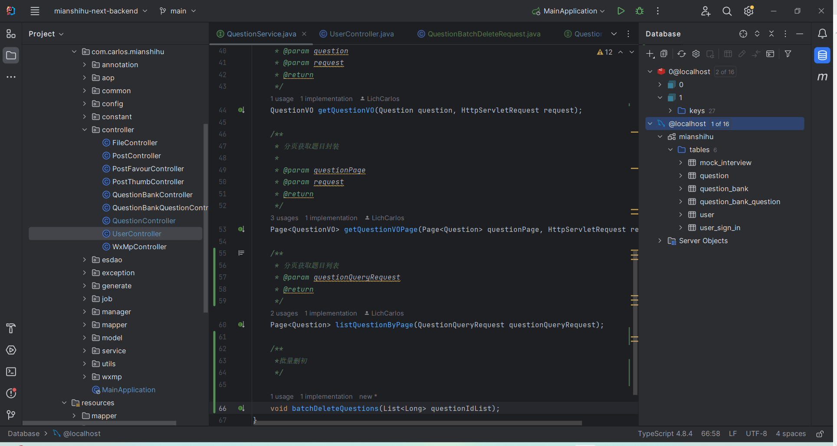Collapse the controller package folder

(85, 130)
